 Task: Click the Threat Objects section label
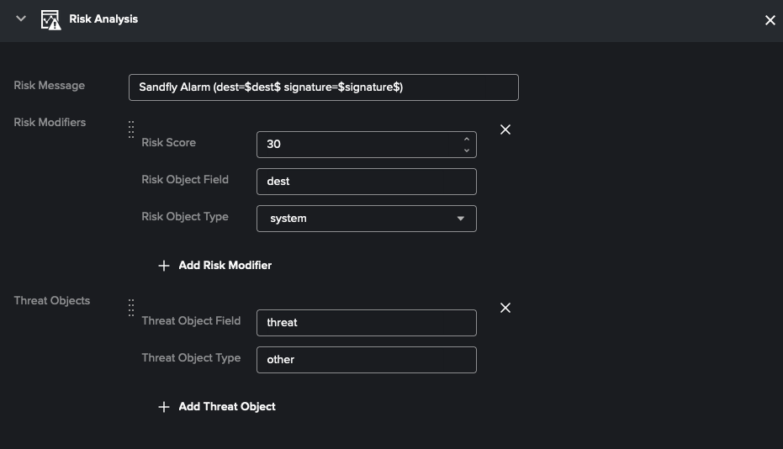pyautogui.click(x=52, y=300)
